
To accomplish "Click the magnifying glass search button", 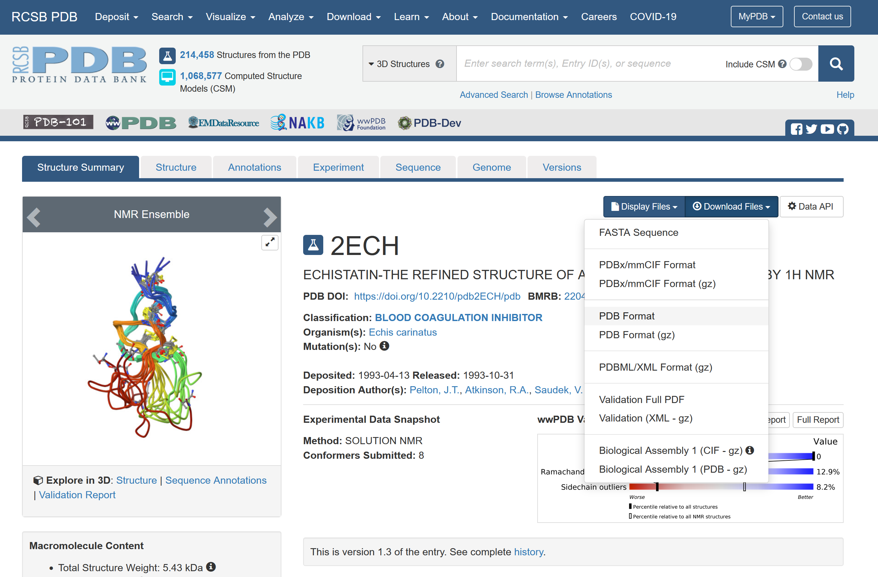I will click(x=836, y=63).
